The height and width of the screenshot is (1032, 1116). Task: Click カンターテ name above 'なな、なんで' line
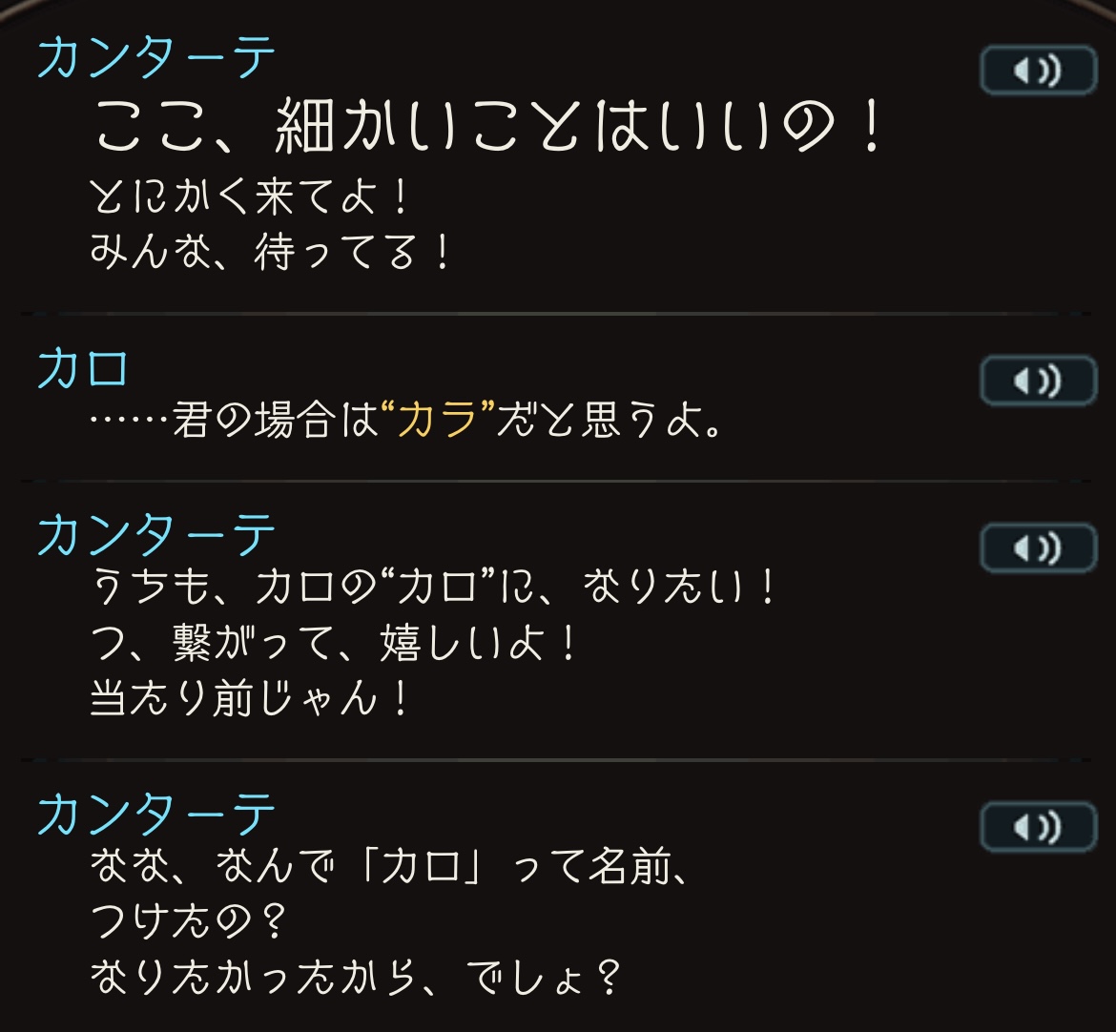pyautogui.click(x=155, y=814)
